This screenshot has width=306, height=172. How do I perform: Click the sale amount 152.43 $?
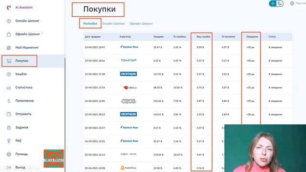[158, 101]
